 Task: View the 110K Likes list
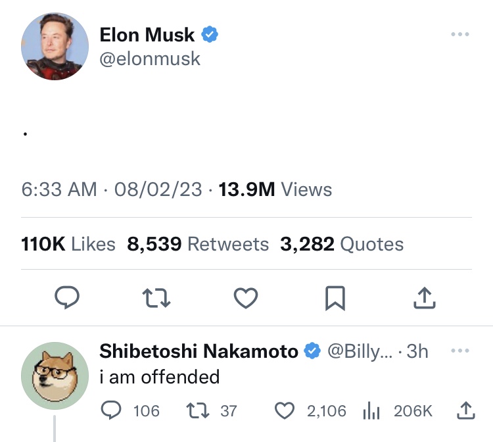coord(68,244)
